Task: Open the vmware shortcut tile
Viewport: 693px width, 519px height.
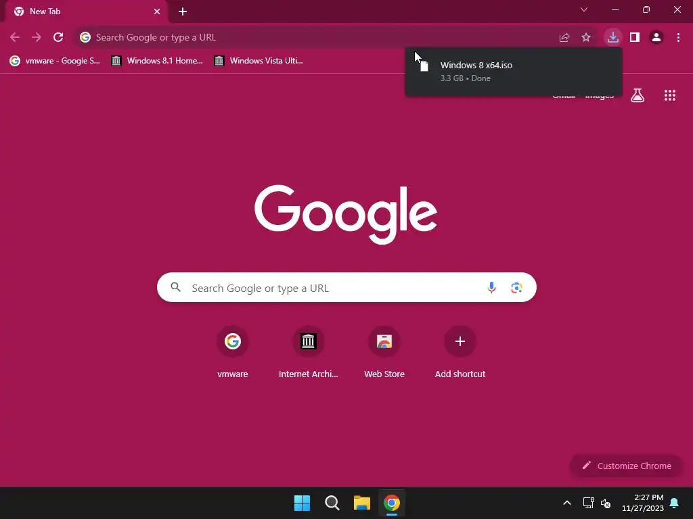Action: (233, 352)
